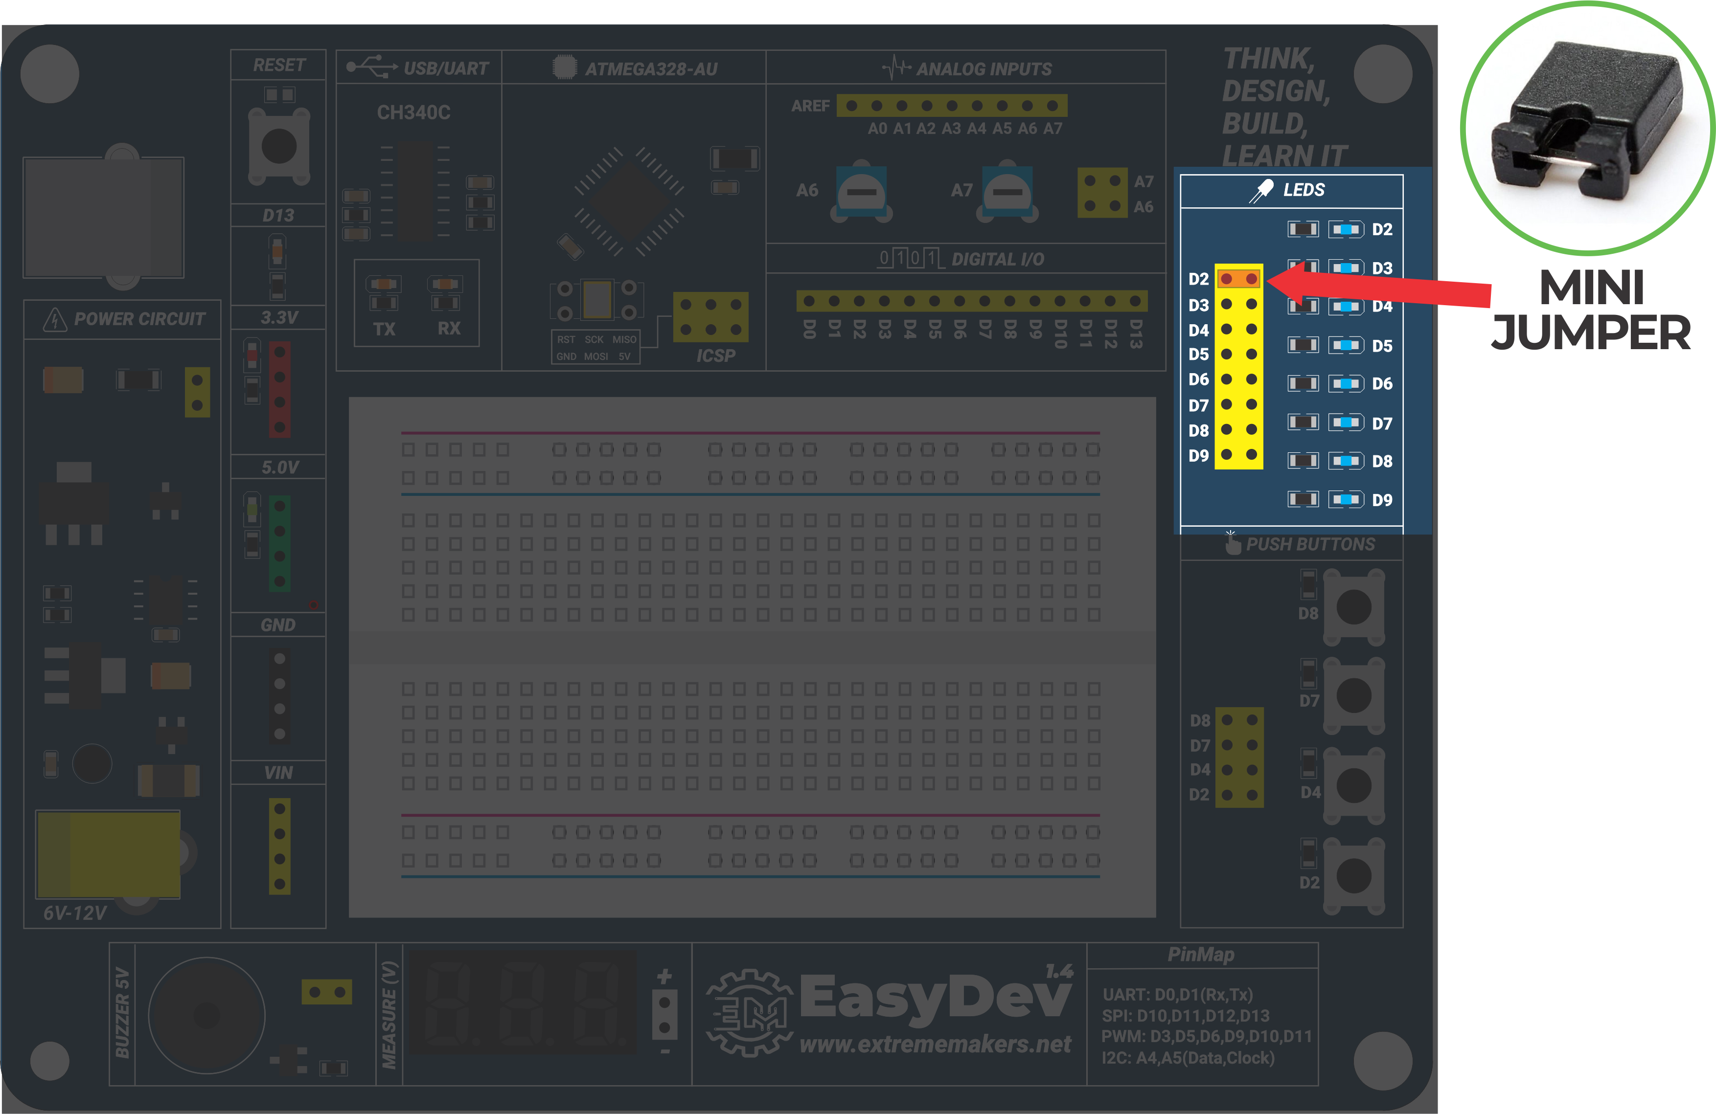Screen dimensions: 1716x1114
Task: Select the blue LED labeled D9
Action: (x=1346, y=499)
